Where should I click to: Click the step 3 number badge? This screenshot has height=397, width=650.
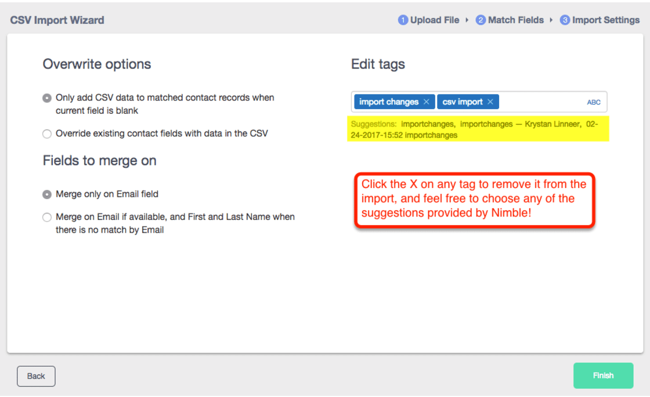565,20
